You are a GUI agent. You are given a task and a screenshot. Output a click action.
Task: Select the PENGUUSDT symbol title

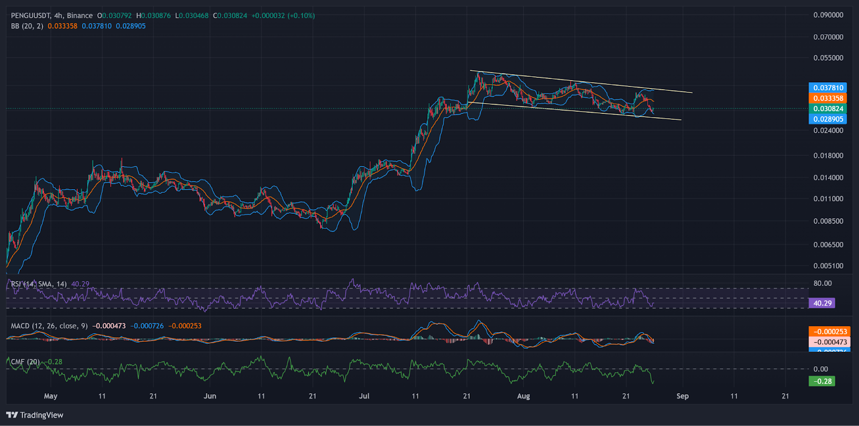tap(30, 16)
